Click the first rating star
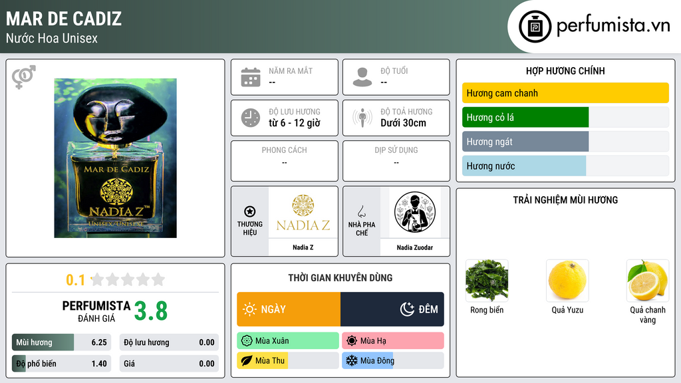681x383 pixels. coord(97,279)
